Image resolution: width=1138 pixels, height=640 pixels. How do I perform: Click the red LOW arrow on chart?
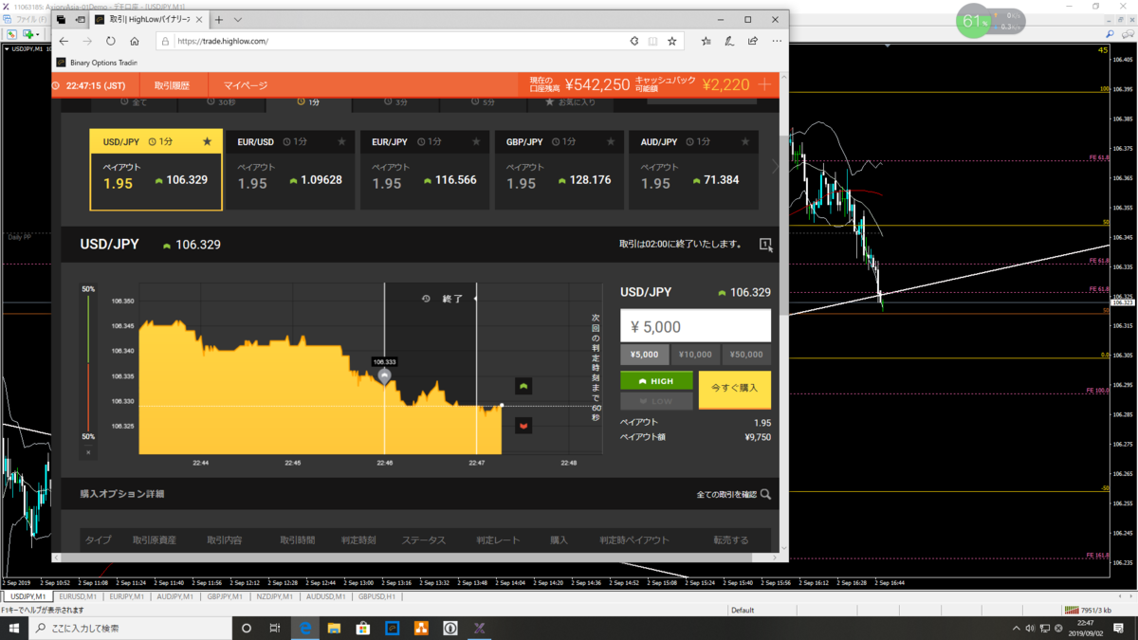523,426
